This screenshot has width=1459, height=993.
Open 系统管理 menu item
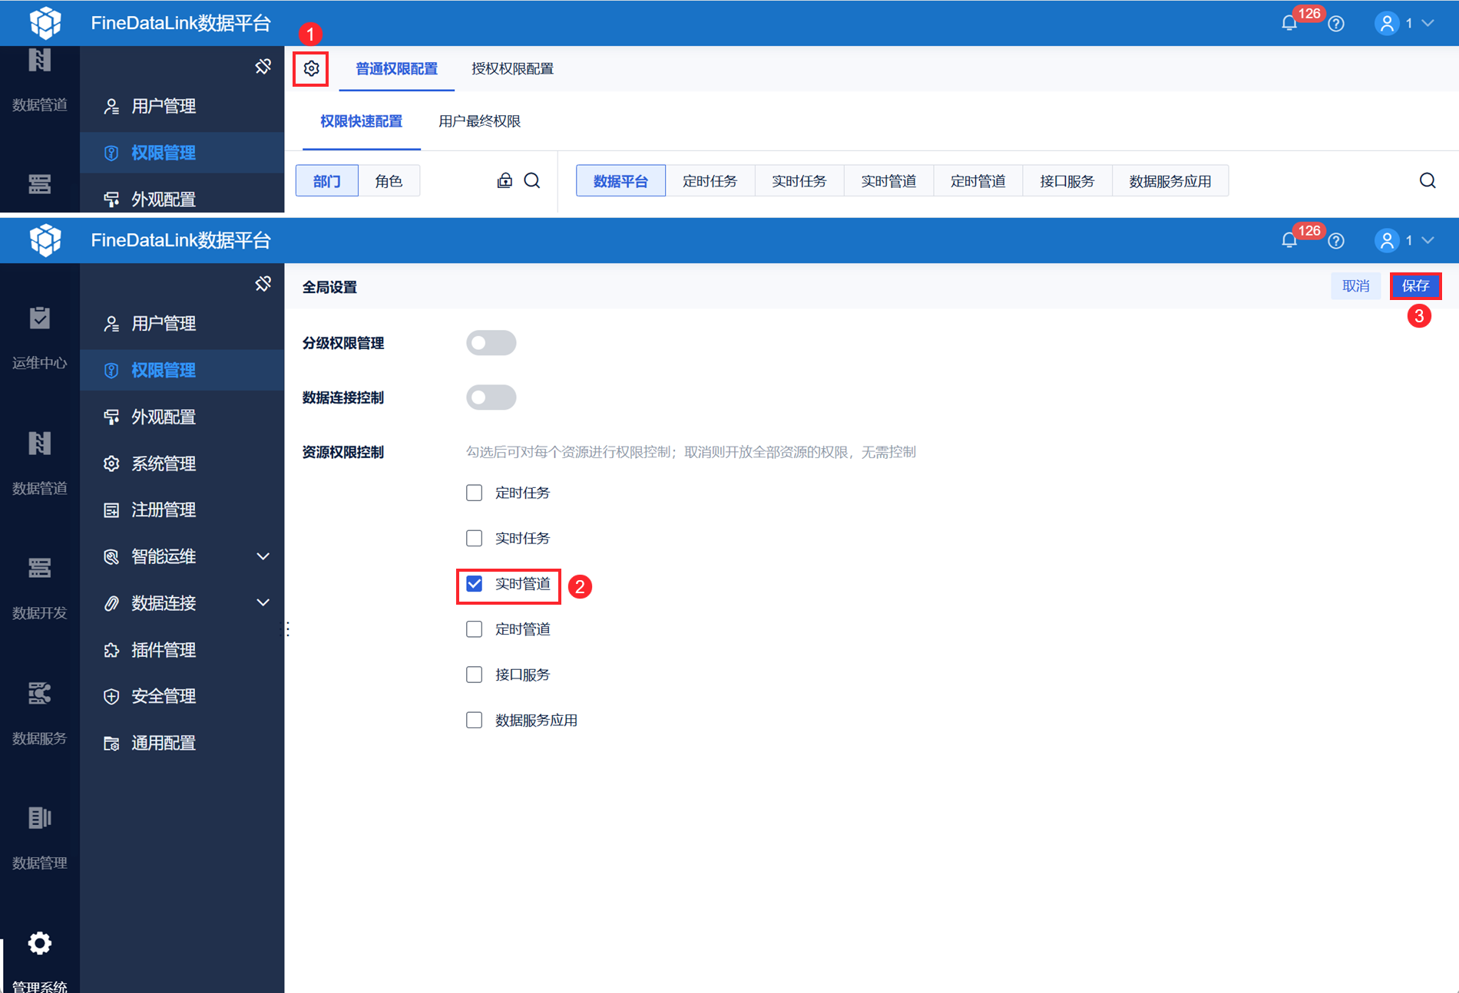(x=182, y=464)
